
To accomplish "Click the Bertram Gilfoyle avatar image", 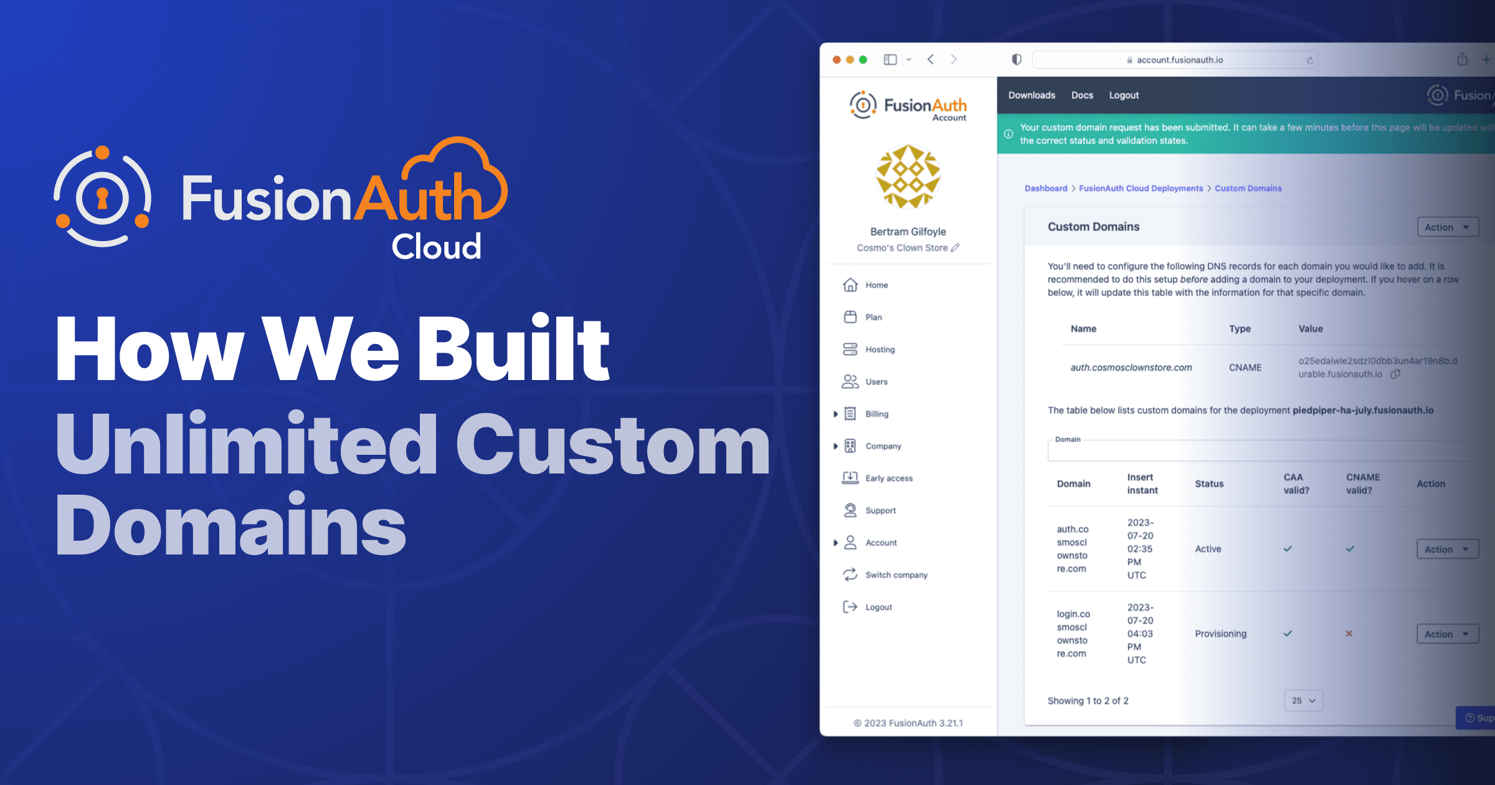I will point(908,176).
